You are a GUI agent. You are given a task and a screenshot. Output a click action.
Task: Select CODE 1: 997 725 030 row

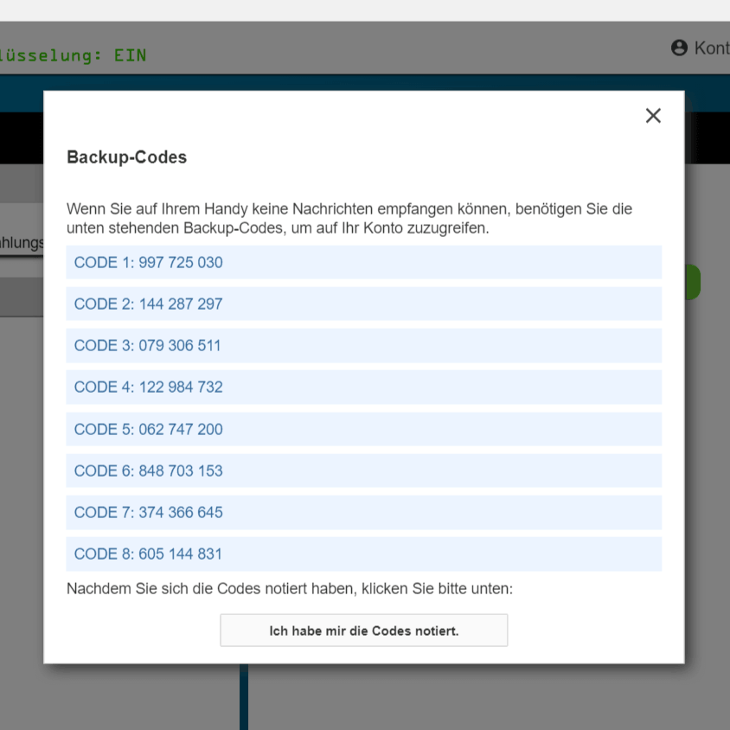363,262
